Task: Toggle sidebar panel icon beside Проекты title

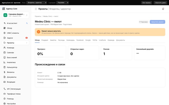Action: click(x=36, y=9)
